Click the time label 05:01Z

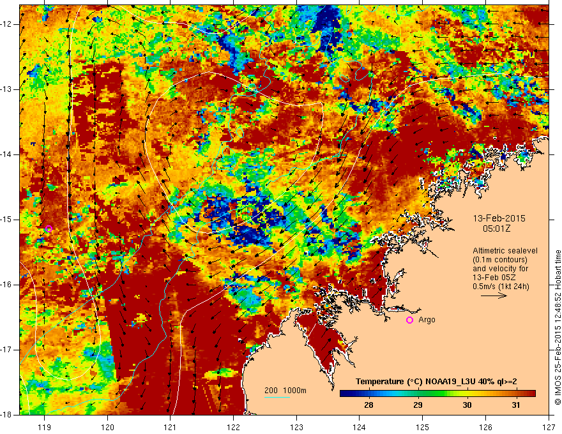pos(496,228)
